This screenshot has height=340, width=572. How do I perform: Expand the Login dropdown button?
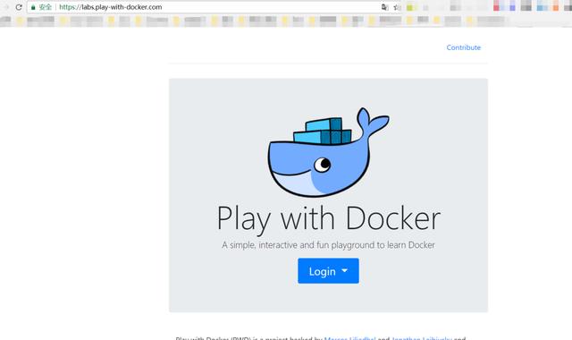click(328, 271)
